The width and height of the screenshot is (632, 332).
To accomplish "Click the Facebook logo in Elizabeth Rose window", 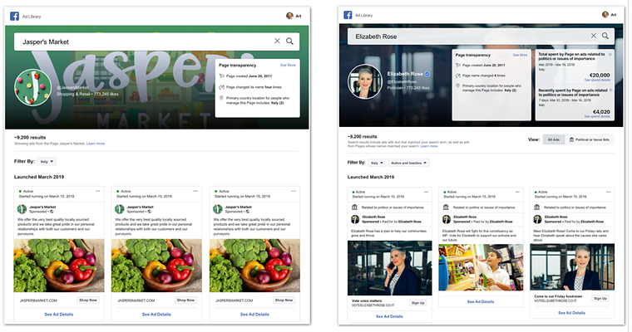I will [x=348, y=15].
